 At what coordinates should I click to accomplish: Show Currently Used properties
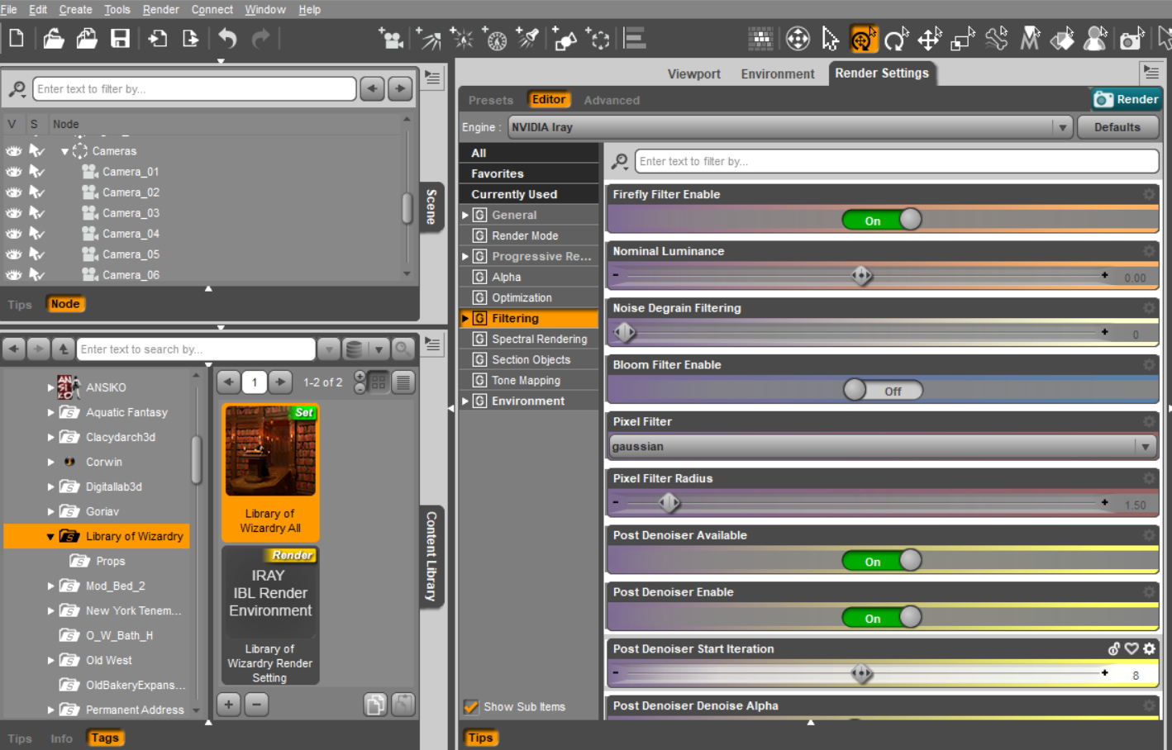click(529, 194)
